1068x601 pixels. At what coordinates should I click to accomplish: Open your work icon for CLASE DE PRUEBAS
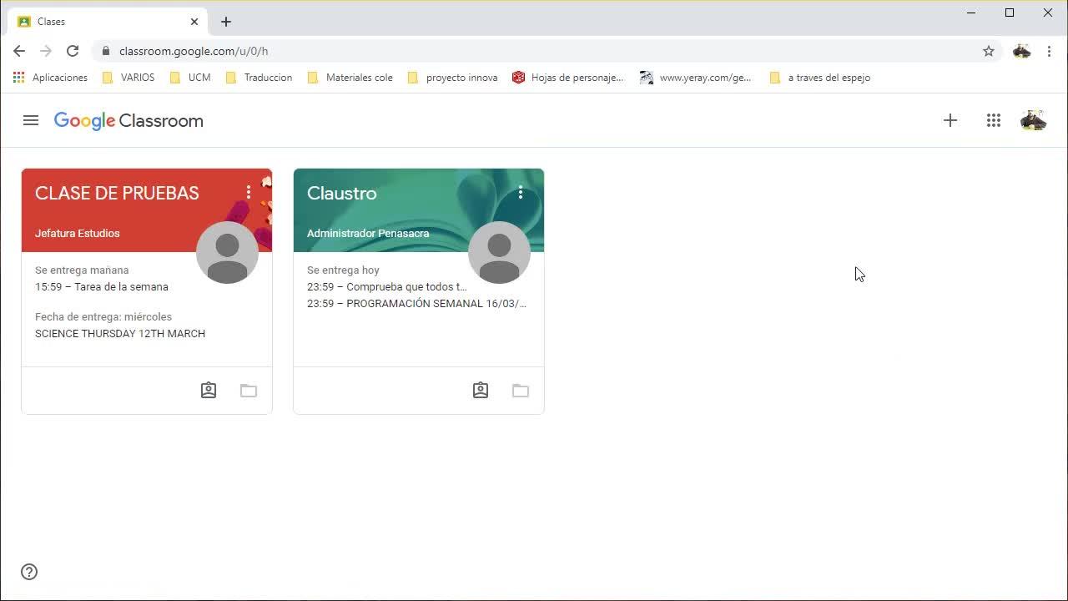(209, 390)
